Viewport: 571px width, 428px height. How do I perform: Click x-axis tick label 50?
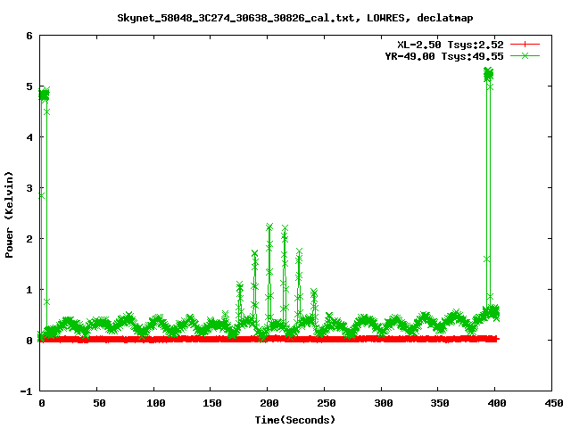(99, 403)
